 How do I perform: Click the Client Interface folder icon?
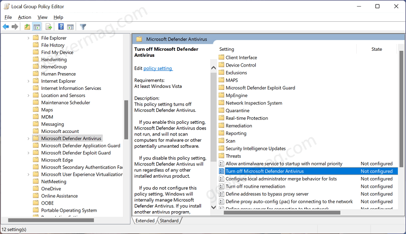[x=221, y=57]
